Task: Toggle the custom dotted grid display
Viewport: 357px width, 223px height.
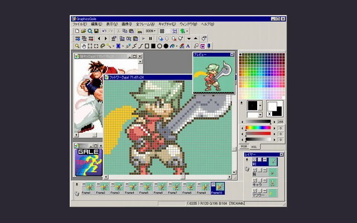Action: pyautogui.click(x=168, y=31)
